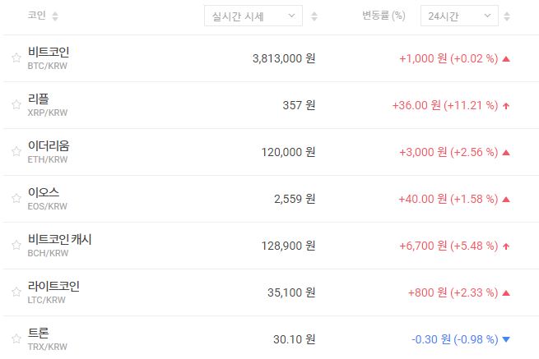
Task: Add 비트코인 캐시 to favorites
Action: (x=16, y=246)
